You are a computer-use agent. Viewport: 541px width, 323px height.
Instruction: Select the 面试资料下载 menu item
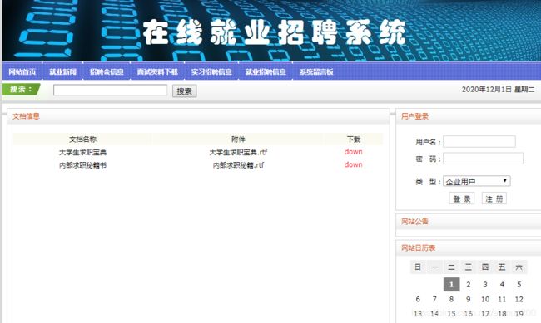pos(157,71)
